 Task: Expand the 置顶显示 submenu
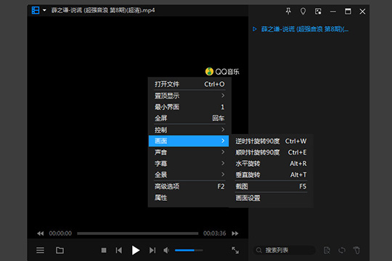[189, 96]
